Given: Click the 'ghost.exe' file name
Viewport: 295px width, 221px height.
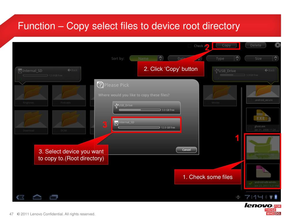Looking at the screenshot, I should (x=260, y=127).
